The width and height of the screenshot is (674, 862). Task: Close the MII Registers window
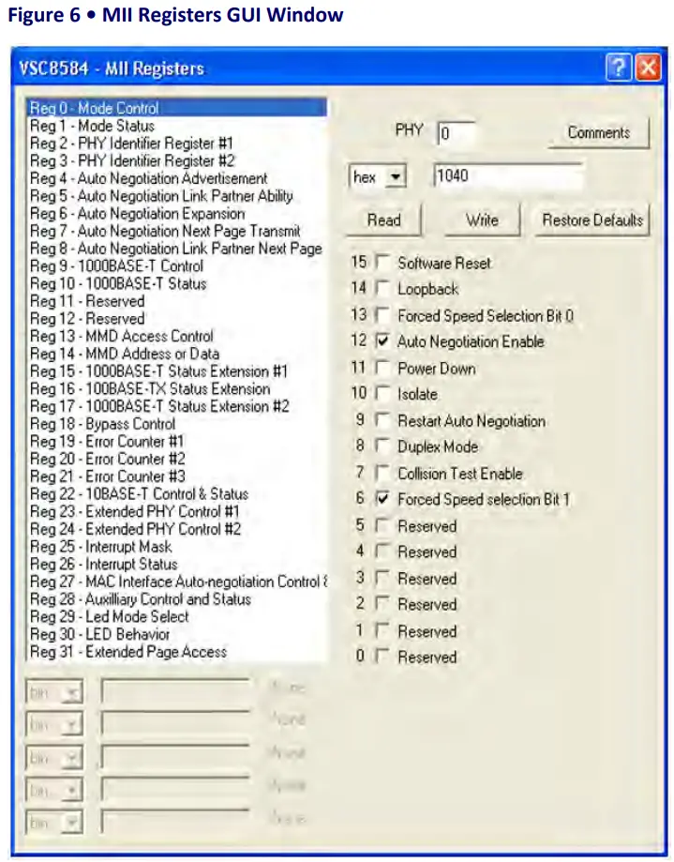point(648,68)
